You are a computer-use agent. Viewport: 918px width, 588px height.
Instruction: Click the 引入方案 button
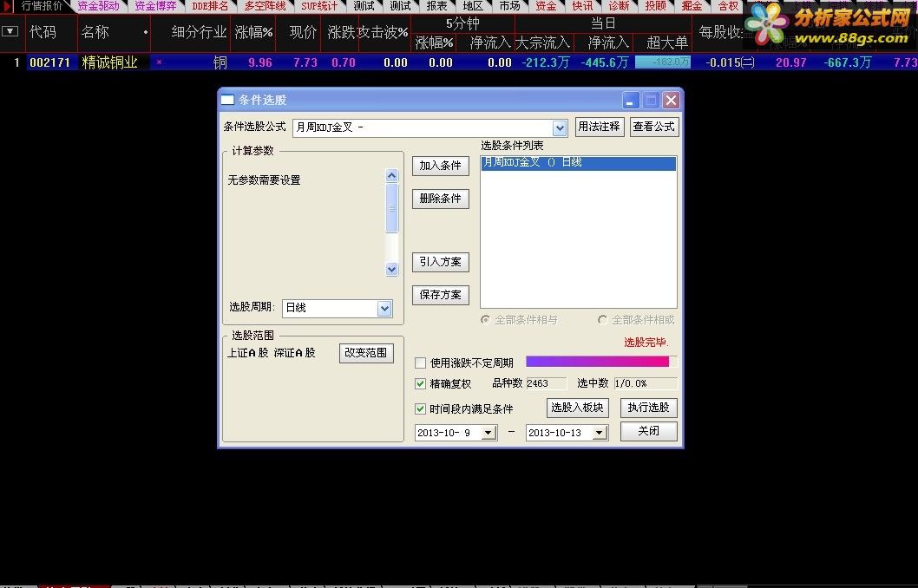(440, 262)
